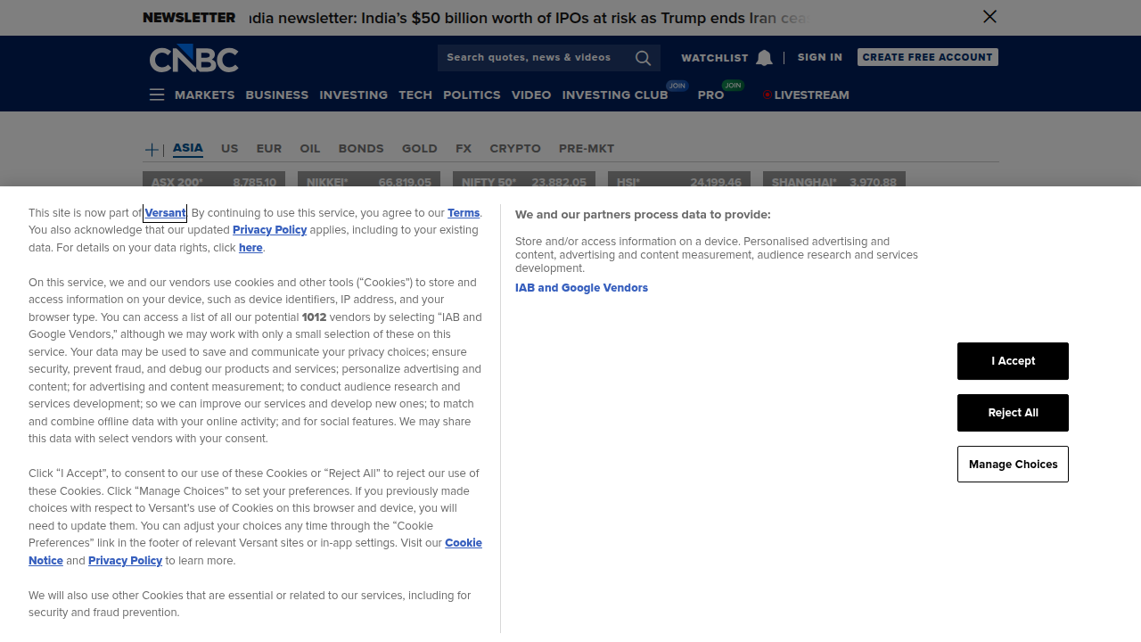1141x642 pixels.
Task: Click SIGN IN link
Action: tap(820, 57)
